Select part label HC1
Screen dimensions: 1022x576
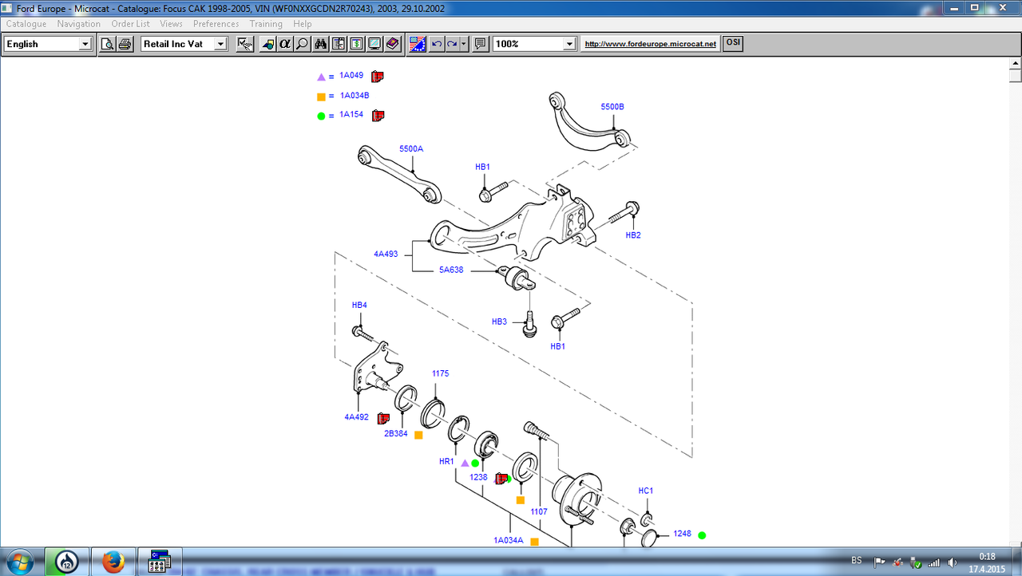pyautogui.click(x=646, y=491)
